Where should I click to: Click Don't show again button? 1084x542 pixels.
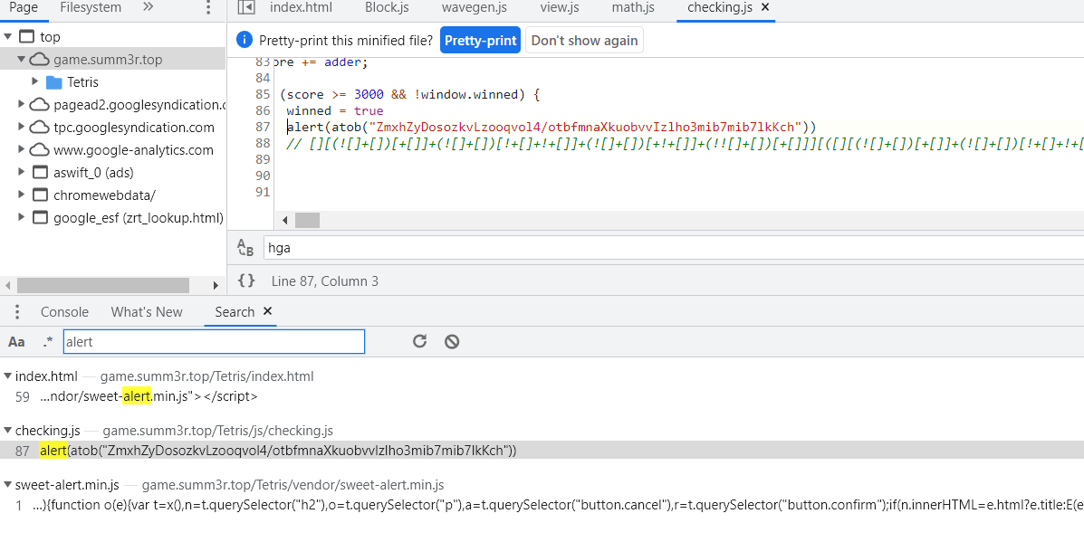click(x=584, y=40)
